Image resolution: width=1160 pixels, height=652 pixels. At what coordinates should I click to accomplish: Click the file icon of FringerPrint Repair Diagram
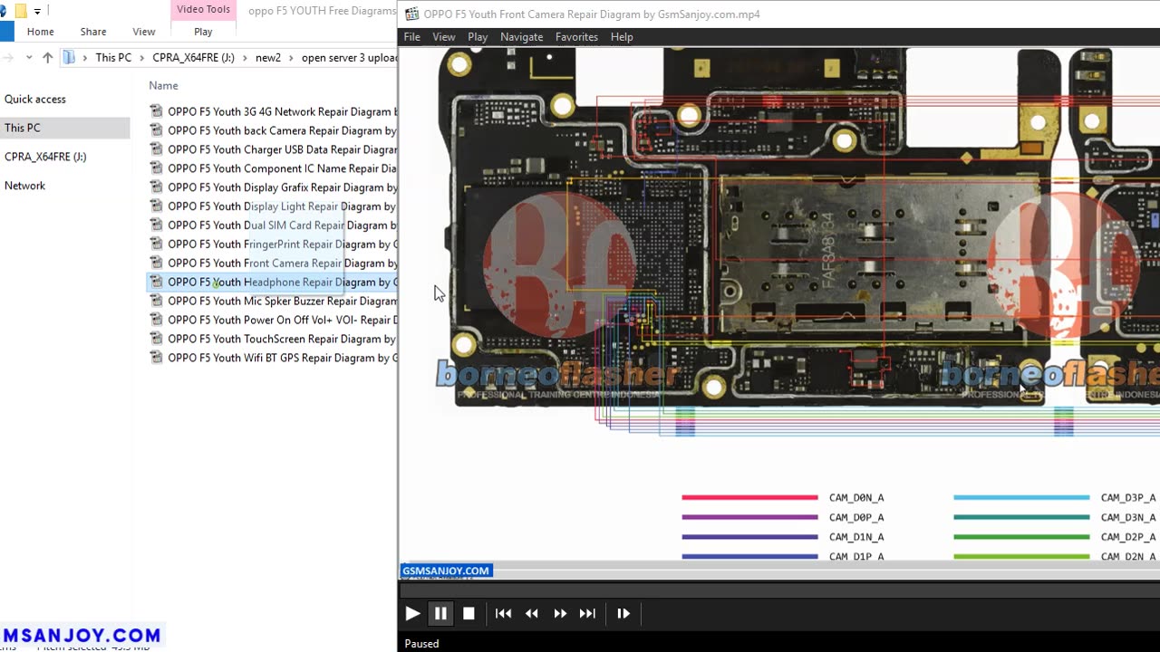pos(157,244)
